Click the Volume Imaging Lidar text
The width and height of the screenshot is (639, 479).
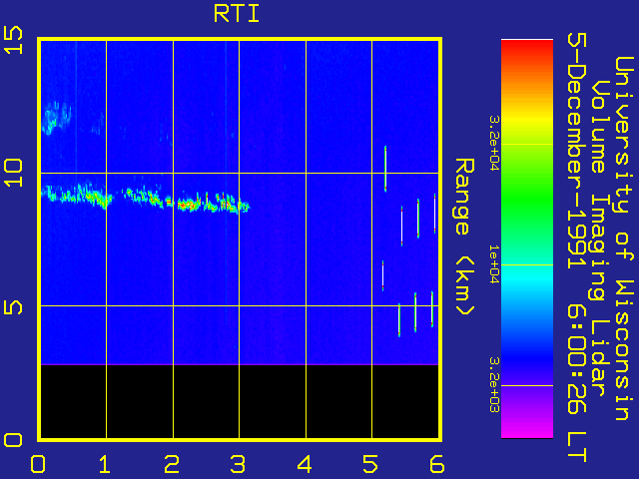coord(599,239)
